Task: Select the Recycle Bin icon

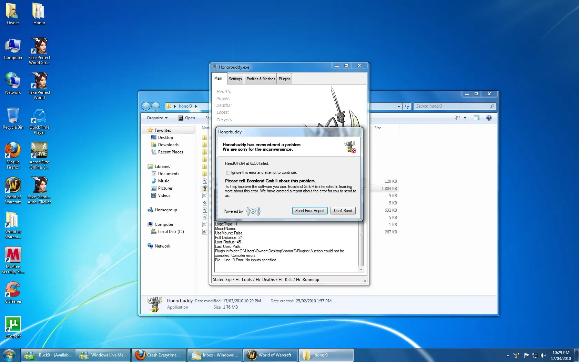Action: 13,118
